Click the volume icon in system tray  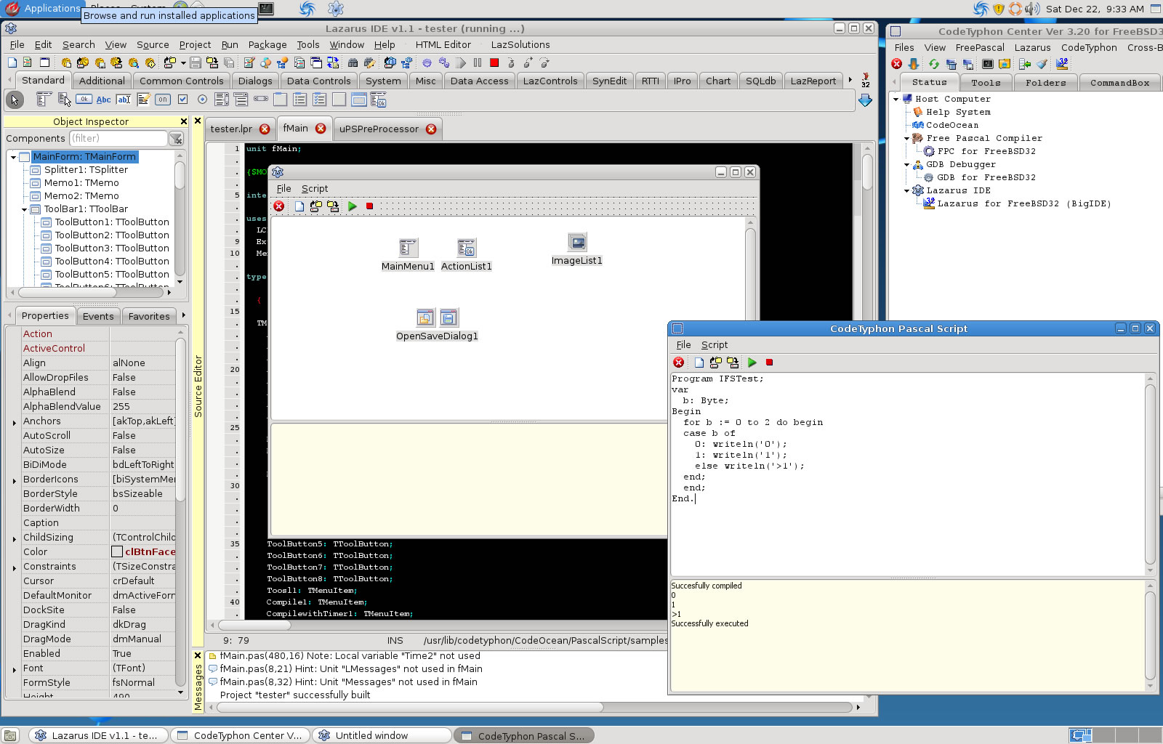click(1032, 9)
